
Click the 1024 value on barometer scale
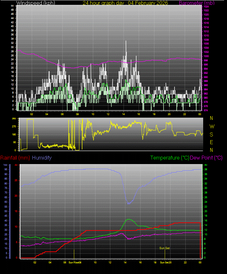coord(206,6)
